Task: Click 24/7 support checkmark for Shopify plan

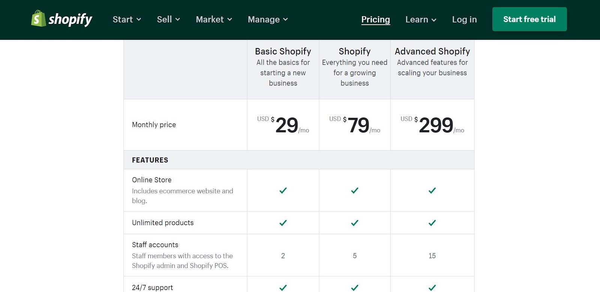Action: coord(355,288)
